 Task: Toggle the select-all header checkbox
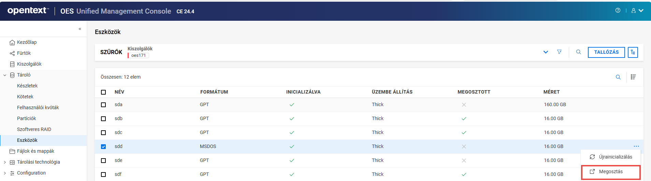103,92
